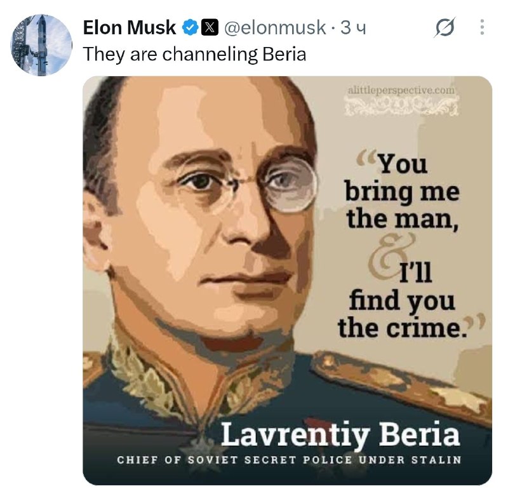508x496 pixels.
Task: Click the alittleperspective.com watermark in image
Action: (401, 90)
